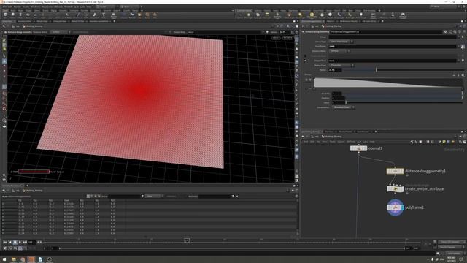Open the Group Type dropdown
Viewport: 467px width, 263px height.
pos(341,42)
